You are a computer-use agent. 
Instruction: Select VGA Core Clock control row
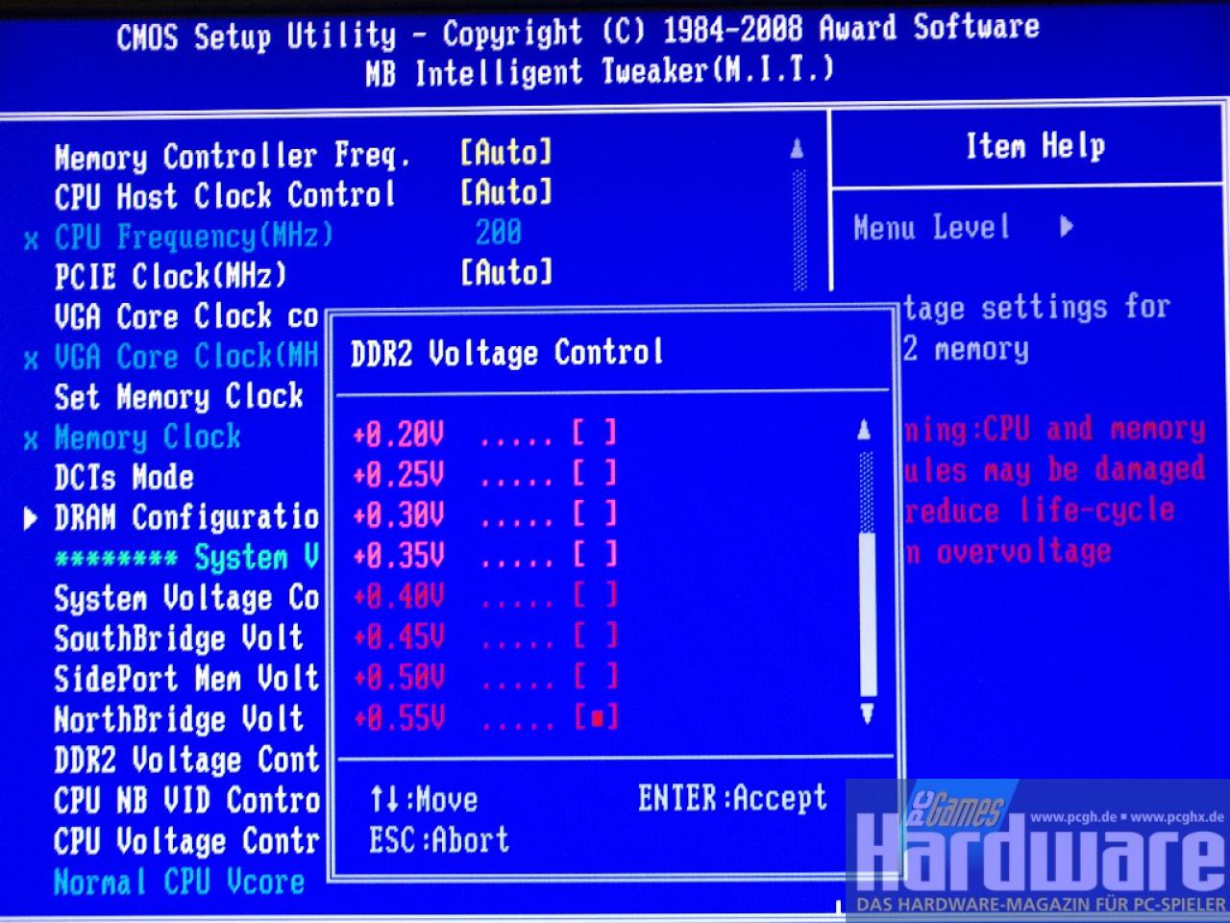coord(186,316)
